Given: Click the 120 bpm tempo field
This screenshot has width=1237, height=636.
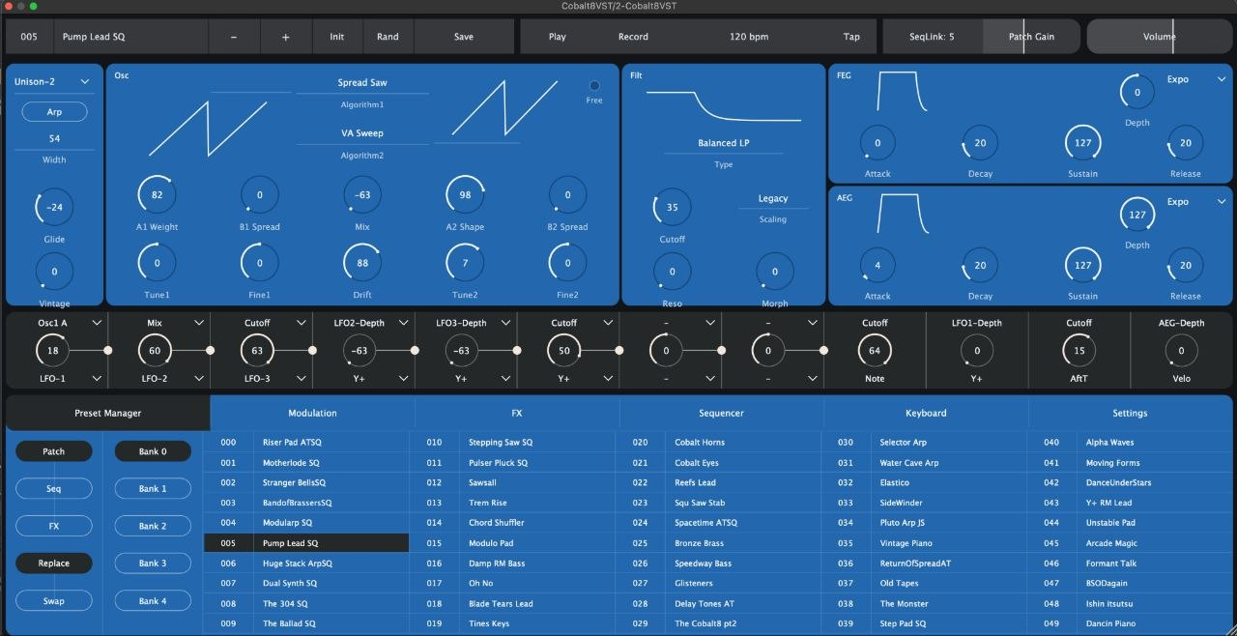Looking at the screenshot, I should click(x=749, y=37).
